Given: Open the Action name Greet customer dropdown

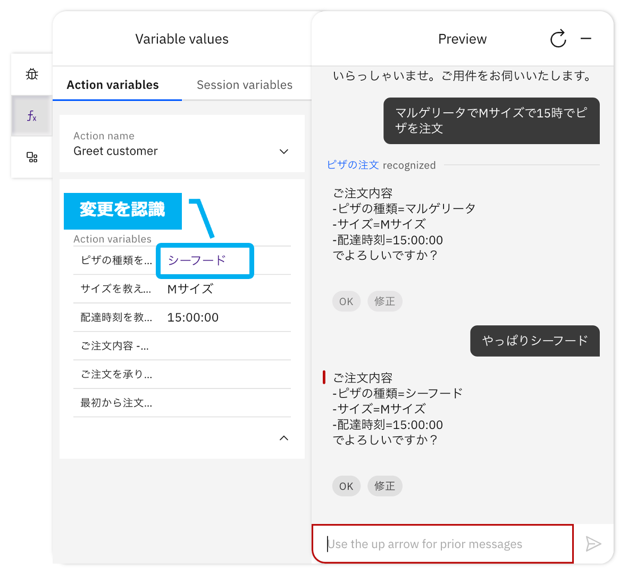Looking at the screenshot, I should [x=182, y=144].
